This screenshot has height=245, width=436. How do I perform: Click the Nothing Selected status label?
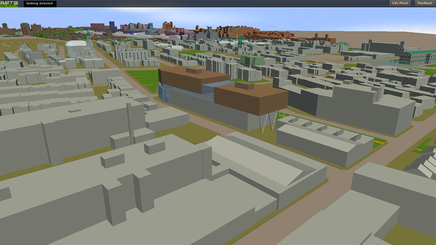[40, 4]
